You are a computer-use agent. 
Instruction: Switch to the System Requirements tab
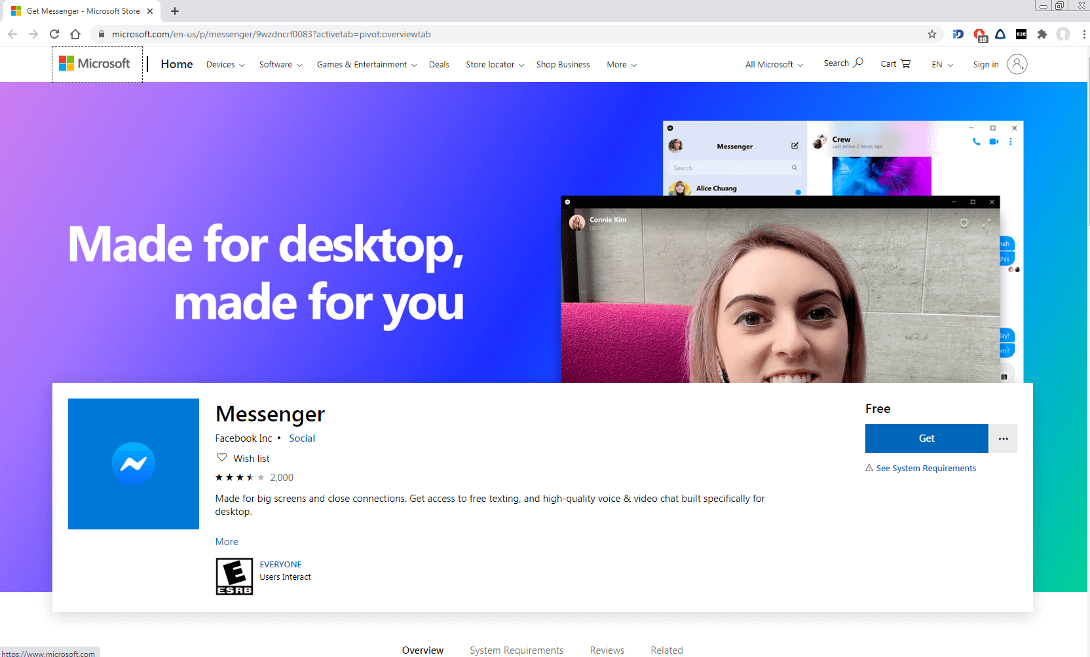[516, 650]
